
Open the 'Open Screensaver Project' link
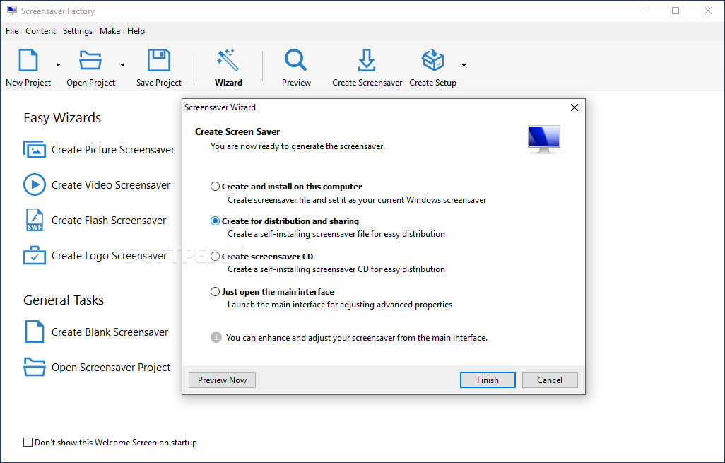pos(111,367)
